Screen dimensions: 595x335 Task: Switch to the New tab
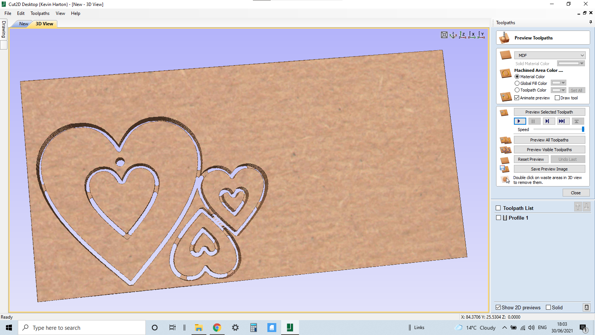pos(23,24)
